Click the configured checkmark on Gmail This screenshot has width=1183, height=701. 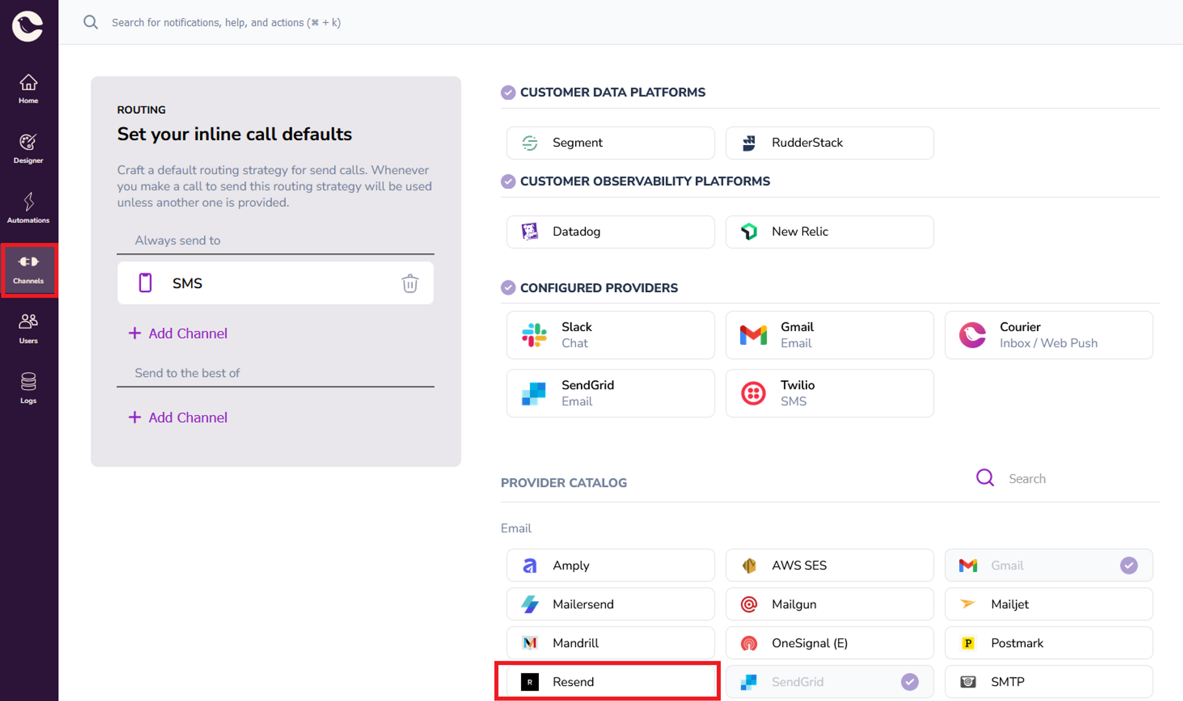coord(1129,565)
